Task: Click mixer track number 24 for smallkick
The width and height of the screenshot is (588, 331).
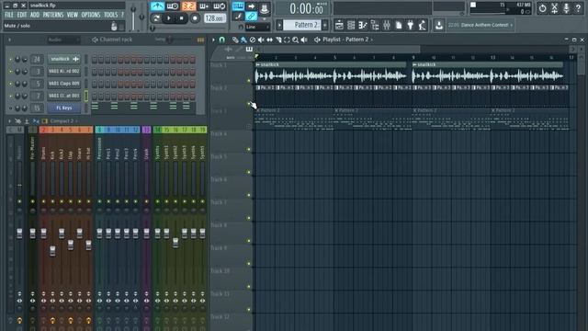Action: coord(37,59)
